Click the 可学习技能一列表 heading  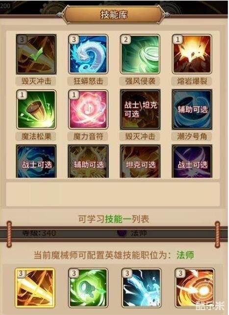[114, 219]
